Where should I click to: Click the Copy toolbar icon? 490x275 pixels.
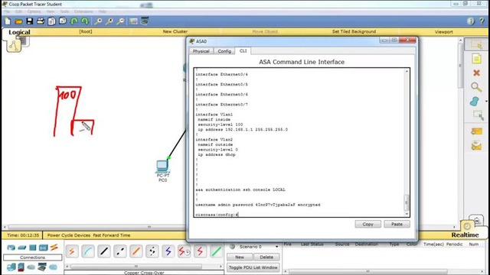tap(63, 21)
